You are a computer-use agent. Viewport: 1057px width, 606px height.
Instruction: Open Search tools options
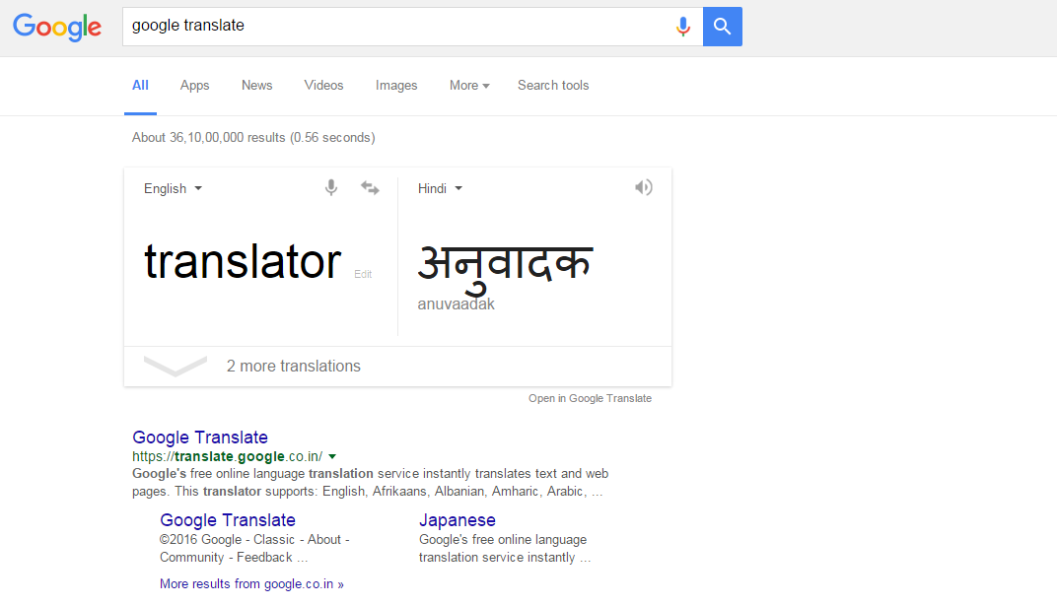pos(553,86)
